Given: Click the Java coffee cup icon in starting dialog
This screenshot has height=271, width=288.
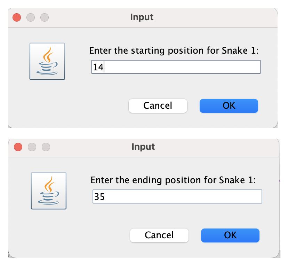Looking at the screenshot, I should pyautogui.click(x=47, y=61).
